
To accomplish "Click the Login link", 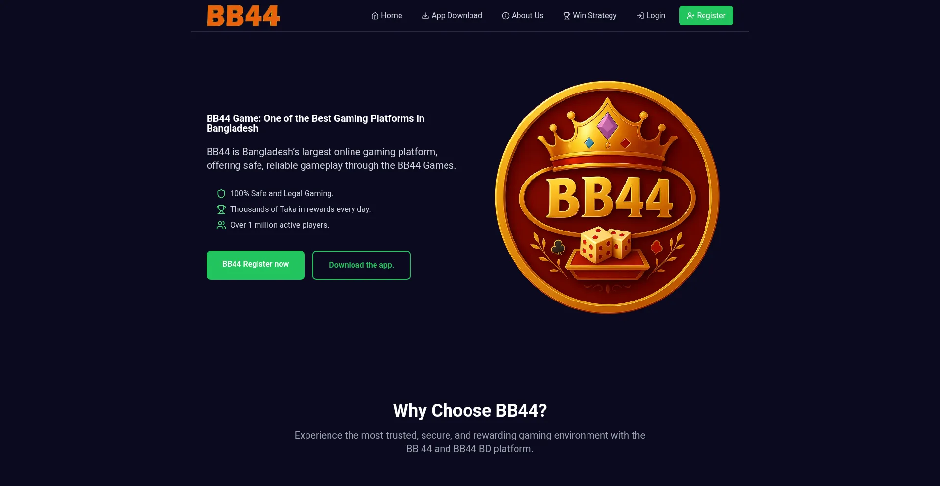I will 651,16.
